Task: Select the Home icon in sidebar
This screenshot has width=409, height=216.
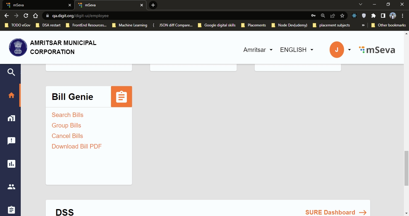Action: tap(11, 95)
